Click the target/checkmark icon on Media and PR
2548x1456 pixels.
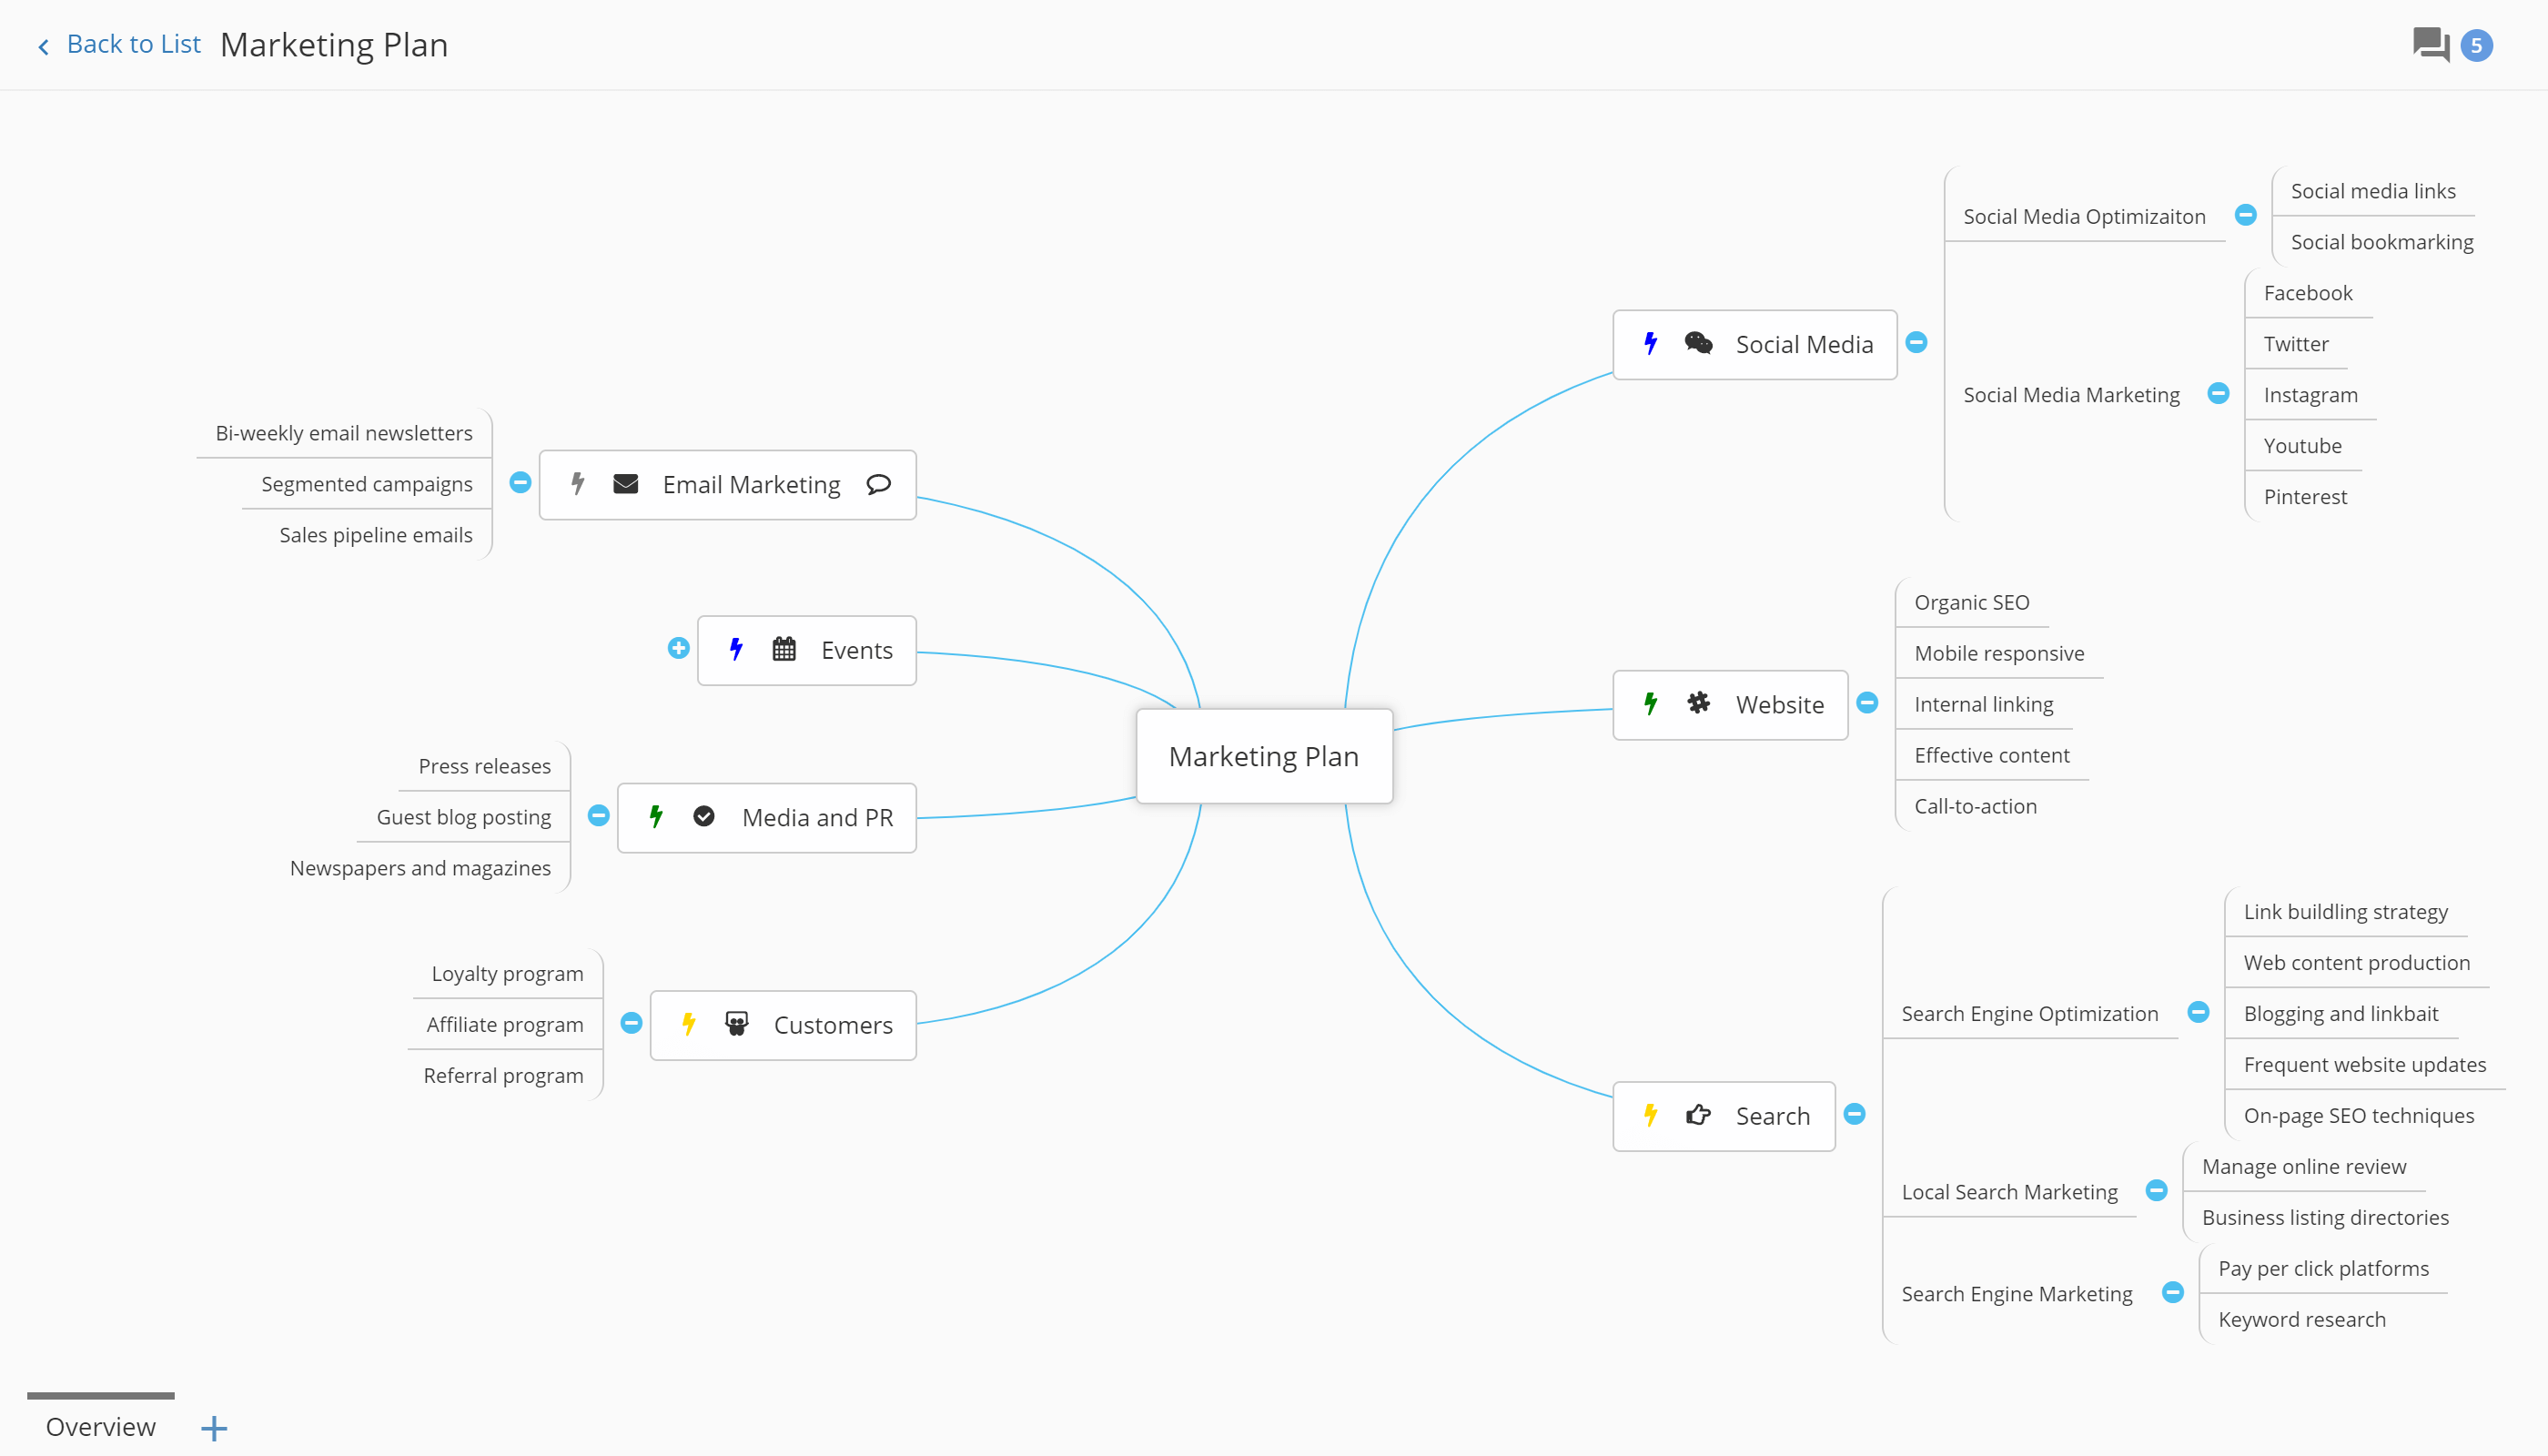click(x=705, y=815)
